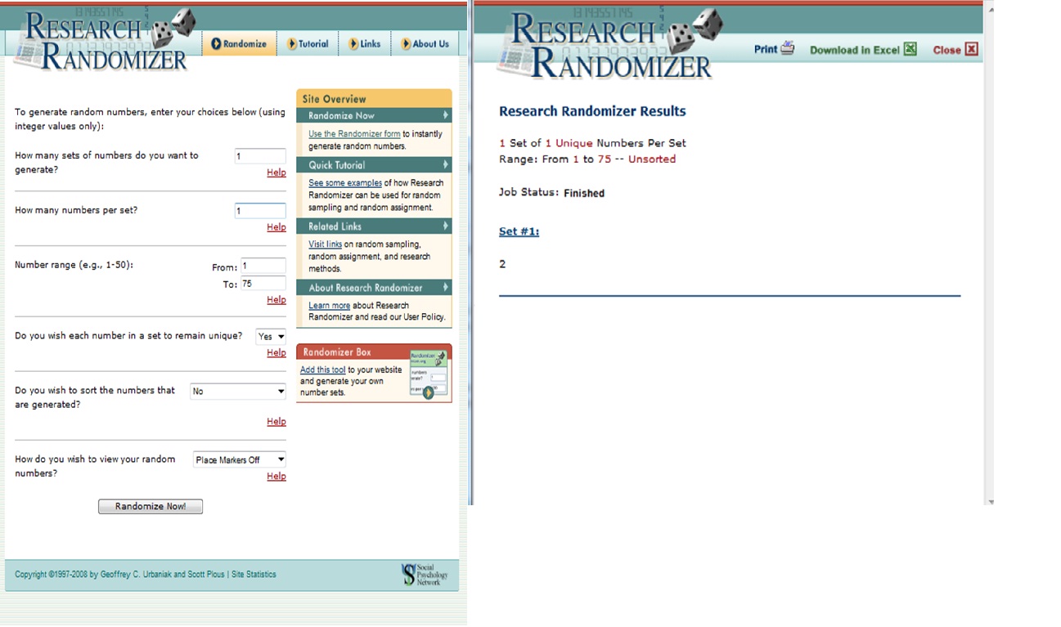Screen dimensions: 1061x627
Task: Open Help for numbers per set
Action: point(276,227)
